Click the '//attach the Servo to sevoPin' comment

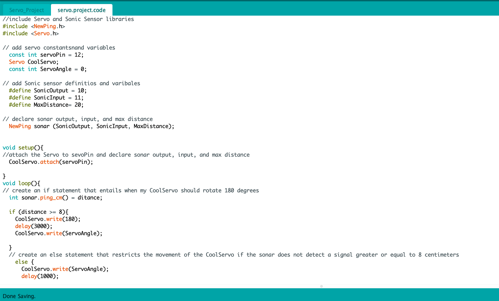[126, 155]
